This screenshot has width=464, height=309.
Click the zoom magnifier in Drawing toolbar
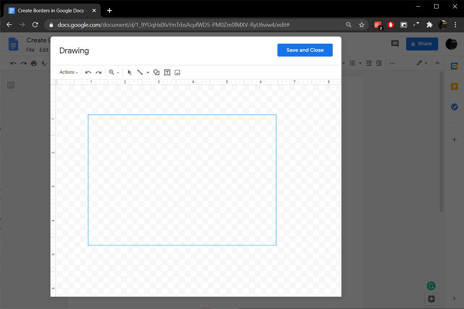pyautogui.click(x=112, y=72)
